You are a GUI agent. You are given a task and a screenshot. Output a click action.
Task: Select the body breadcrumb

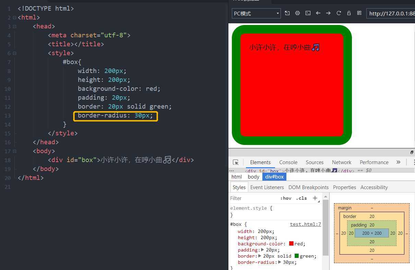click(x=253, y=176)
